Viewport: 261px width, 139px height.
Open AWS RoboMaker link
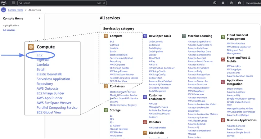click(157, 128)
